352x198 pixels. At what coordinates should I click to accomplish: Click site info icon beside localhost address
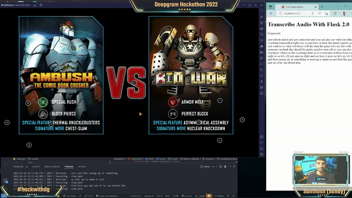point(280,14)
